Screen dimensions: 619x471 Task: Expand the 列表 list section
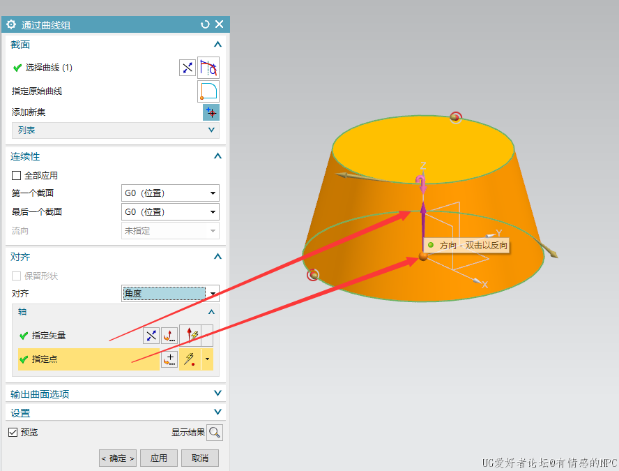tap(116, 130)
